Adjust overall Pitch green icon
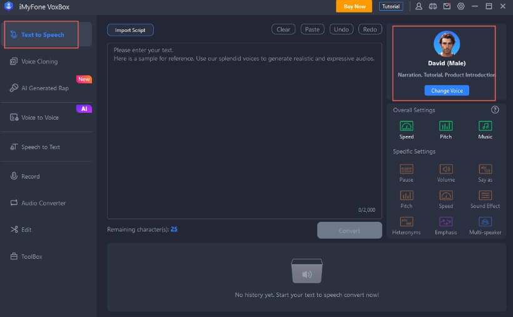This screenshot has width=513, height=317. [445, 126]
